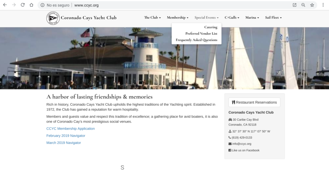Click the coordinates 32° 37' 30" N text
Viewport: 329px width, 172px height.
[251, 131]
